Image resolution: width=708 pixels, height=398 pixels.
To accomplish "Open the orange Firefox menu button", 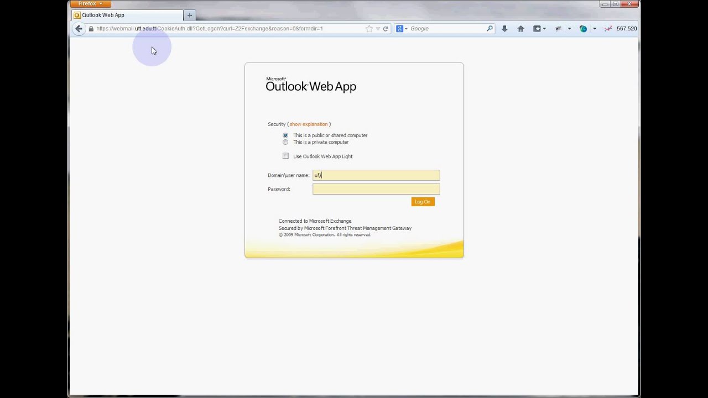I will (90, 4).
